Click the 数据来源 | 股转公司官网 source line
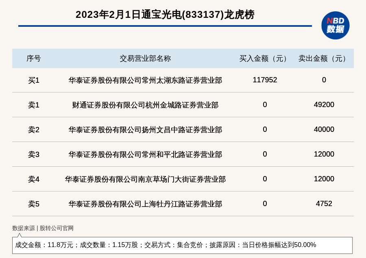This screenshot has height=258, width=366. click(43, 228)
